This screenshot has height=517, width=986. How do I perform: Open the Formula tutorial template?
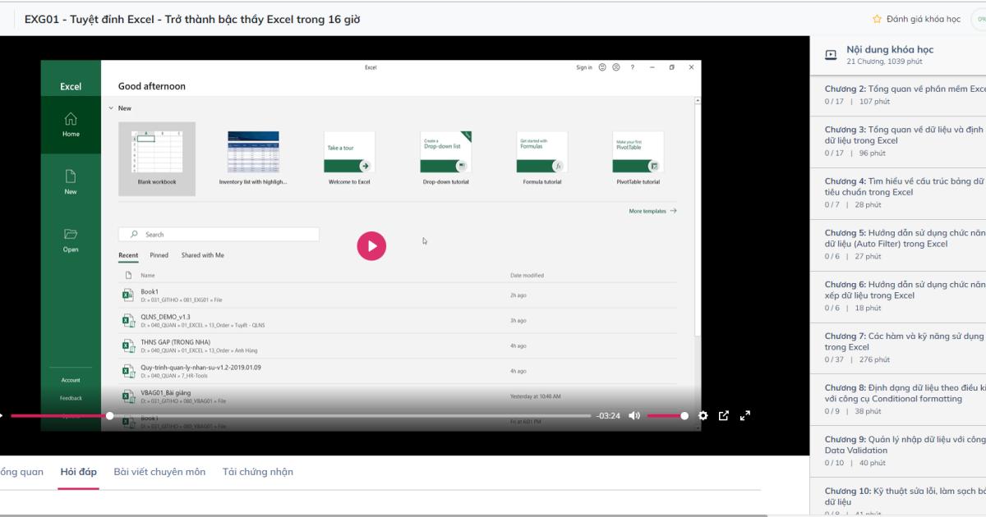pos(542,158)
